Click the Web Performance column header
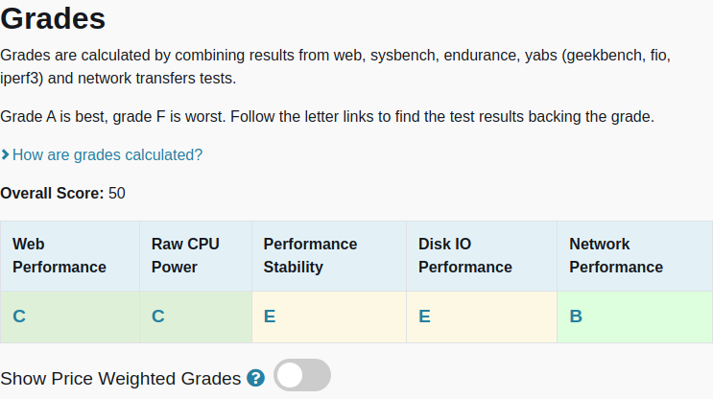This screenshot has height=399, width=713. click(x=59, y=255)
